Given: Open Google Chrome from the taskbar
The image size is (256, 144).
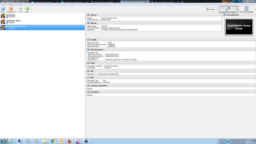Looking at the screenshot, I should tap(53, 141).
